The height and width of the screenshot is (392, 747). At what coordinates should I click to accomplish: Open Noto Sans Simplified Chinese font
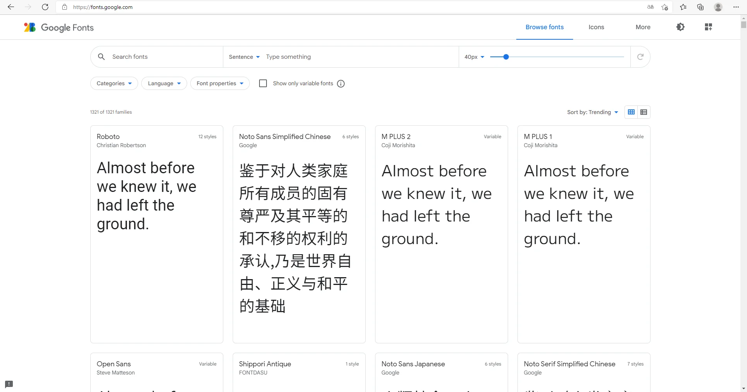point(299,234)
